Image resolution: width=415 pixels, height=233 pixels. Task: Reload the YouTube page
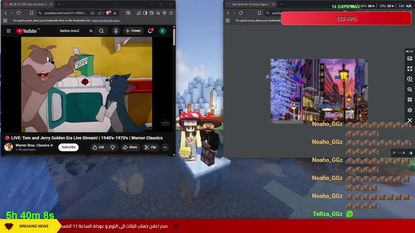[x=18, y=13]
